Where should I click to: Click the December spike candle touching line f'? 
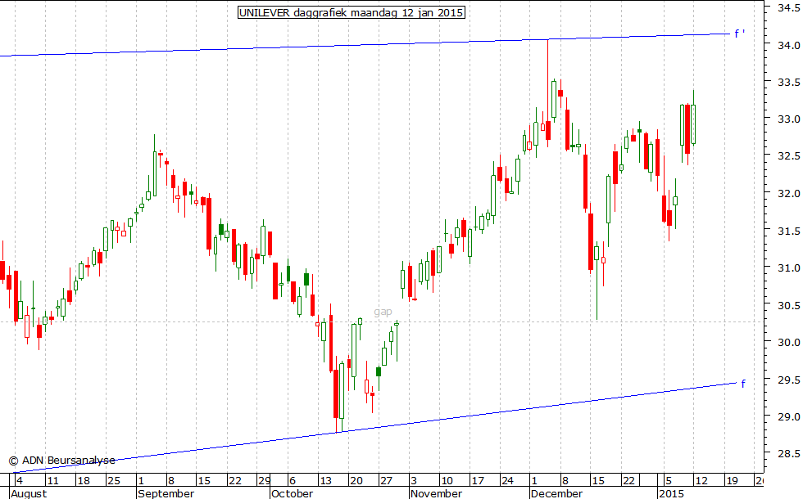(548, 93)
